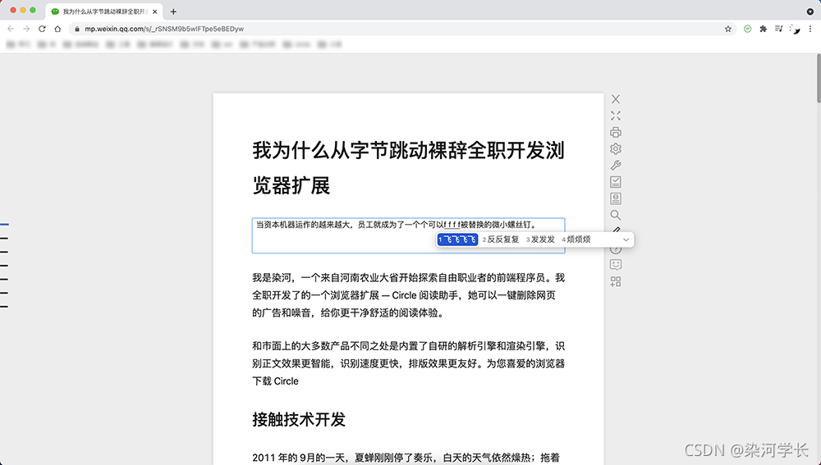The image size is (821, 465).
Task: Click the paragraph starting 和市面上的大多数产品
Action: (408, 363)
